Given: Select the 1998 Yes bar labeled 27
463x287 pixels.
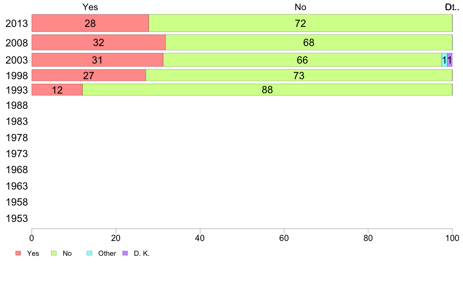Looking at the screenshot, I should 88,75.
